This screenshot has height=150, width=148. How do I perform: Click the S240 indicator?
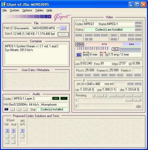138,39
